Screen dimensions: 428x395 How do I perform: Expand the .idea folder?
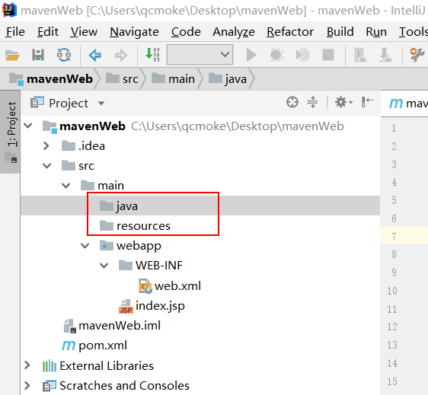[x=46, y=146]
